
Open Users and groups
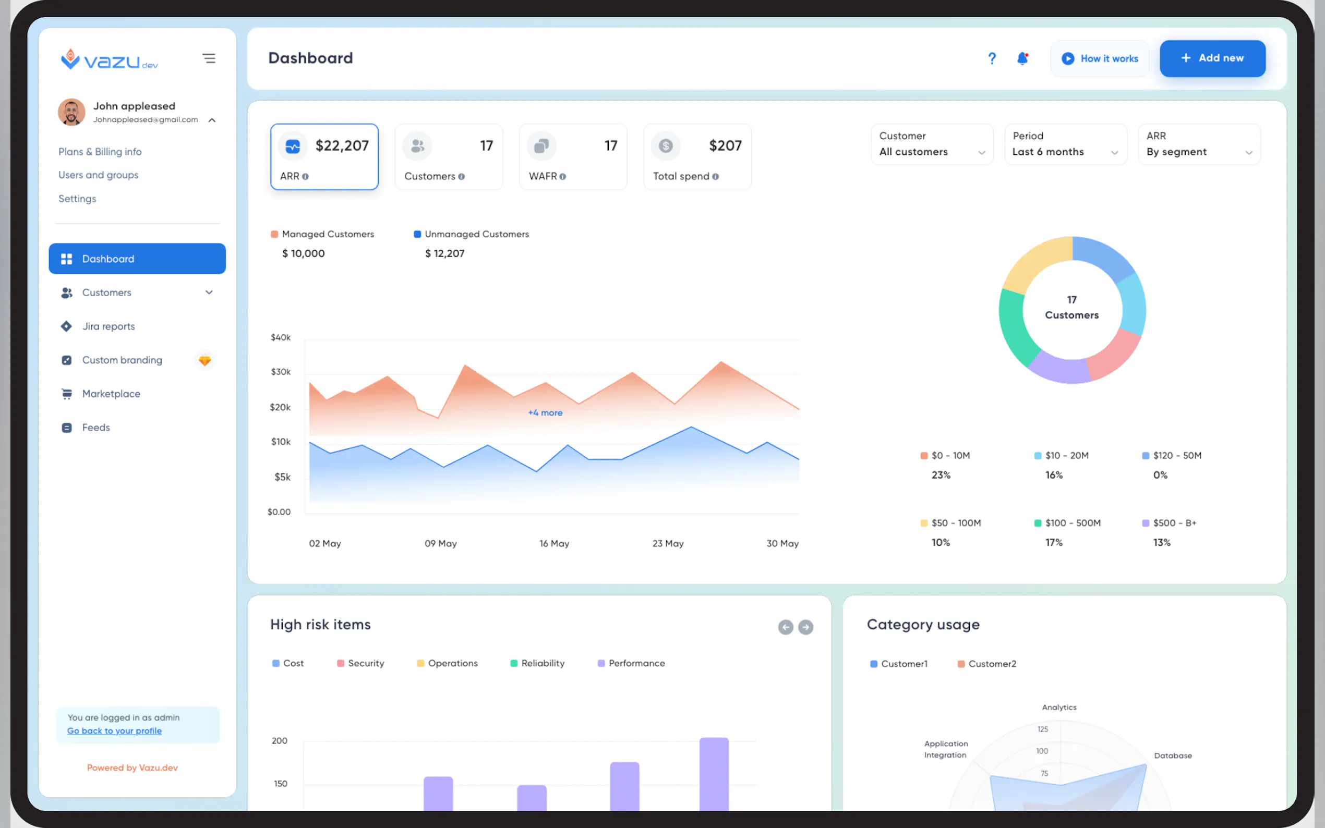coord(99,175)
